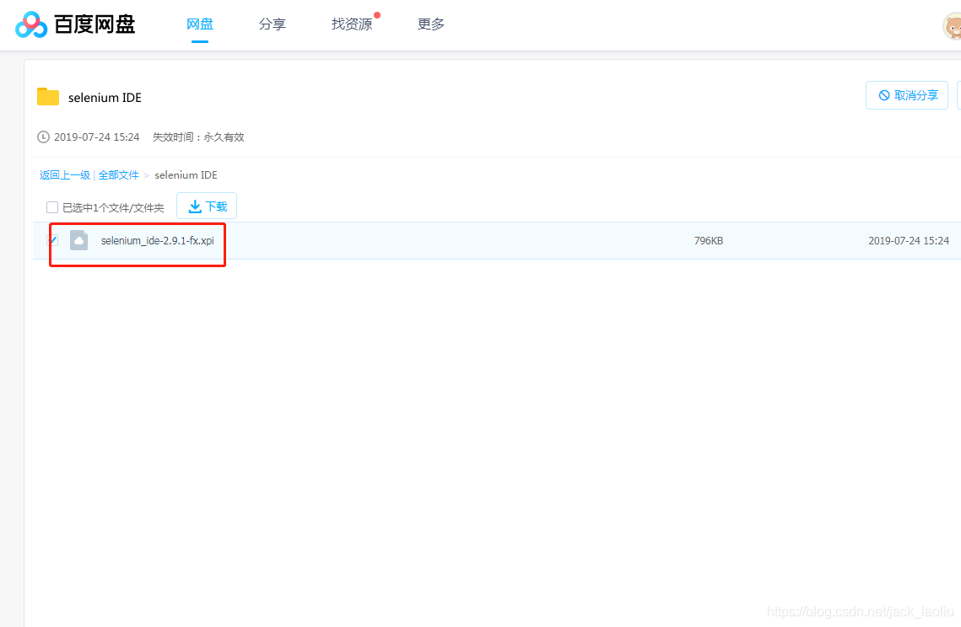Switch to the 分享 tab
Screen dimensions: 961x627
(273, 24)
